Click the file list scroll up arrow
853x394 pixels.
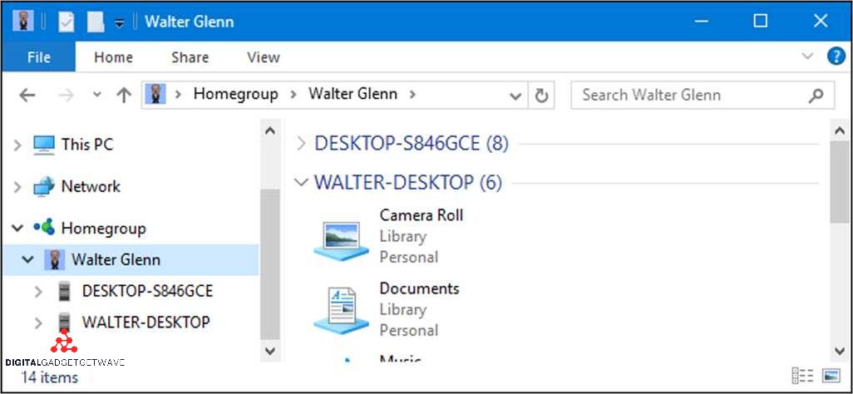point(840,131)
